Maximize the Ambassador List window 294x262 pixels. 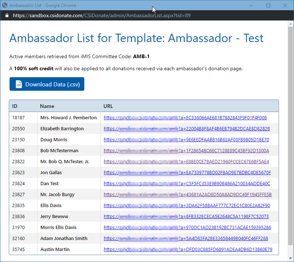(x=268, y=5)
